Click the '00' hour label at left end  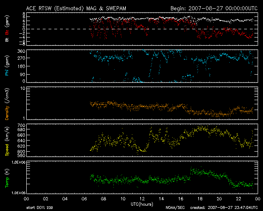click(26, 199)
